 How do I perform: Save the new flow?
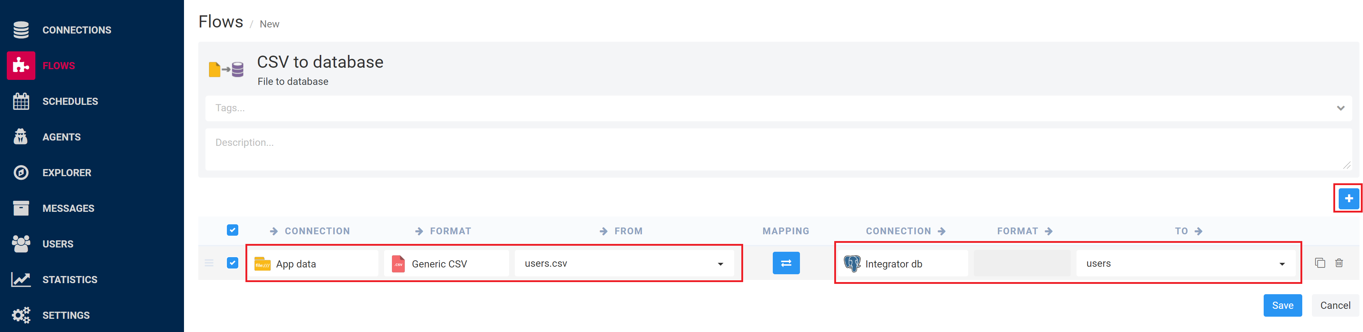click(1282, 306)
